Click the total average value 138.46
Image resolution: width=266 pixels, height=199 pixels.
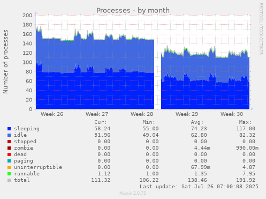197,180
